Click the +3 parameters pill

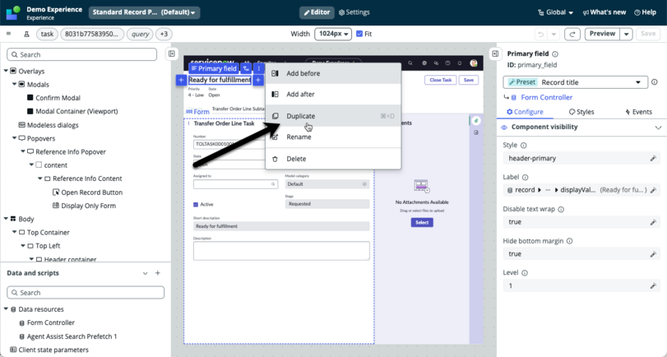[x=164, y=34]
